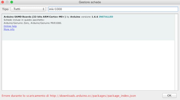
Task: Click the OK button
Action: 169,96
